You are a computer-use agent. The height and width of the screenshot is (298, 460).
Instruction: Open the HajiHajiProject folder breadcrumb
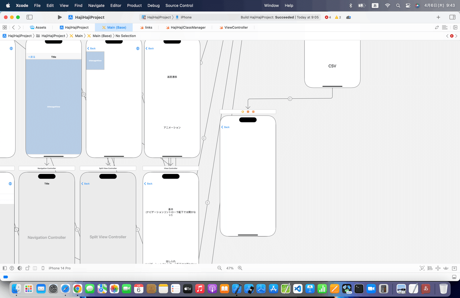click(x=50, y=36)
